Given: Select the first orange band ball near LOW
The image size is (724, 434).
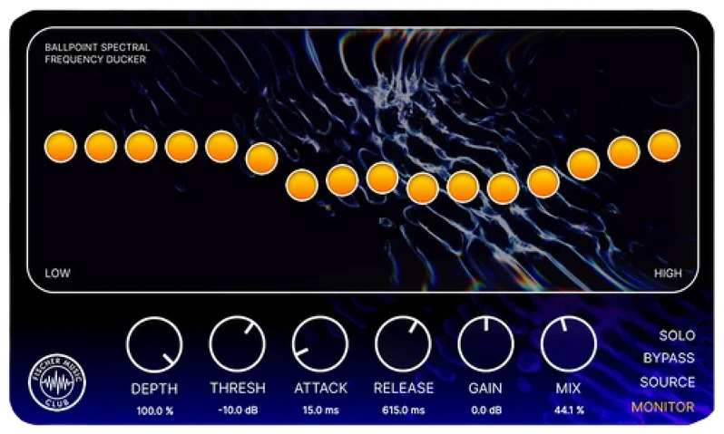Looking at the screenshot, I should click(61, 147).
